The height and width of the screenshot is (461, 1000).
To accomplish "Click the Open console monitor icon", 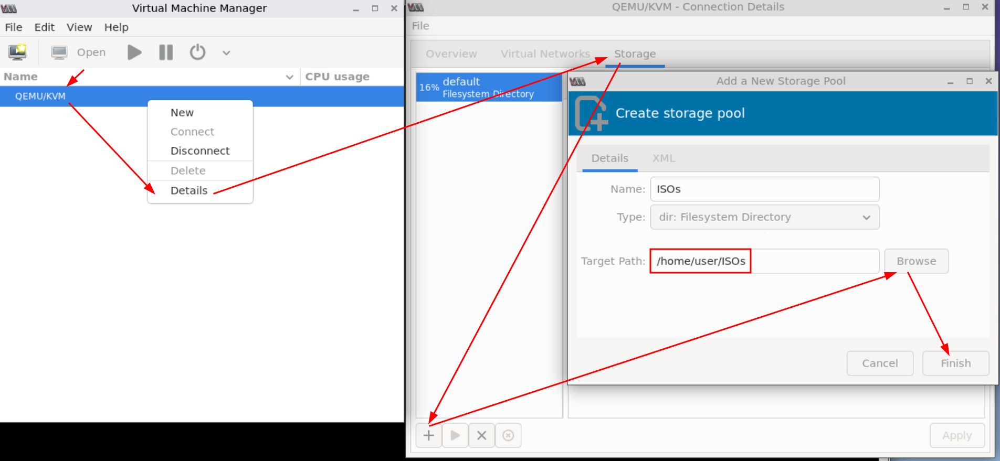I will coord(59,52).
